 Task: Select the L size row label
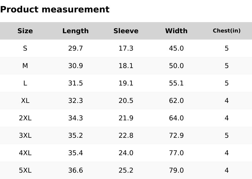point(25,83)
